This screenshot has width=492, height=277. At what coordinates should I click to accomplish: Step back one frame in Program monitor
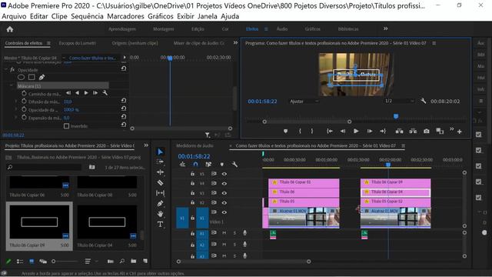pyautogui.click(x=343, y=132)
